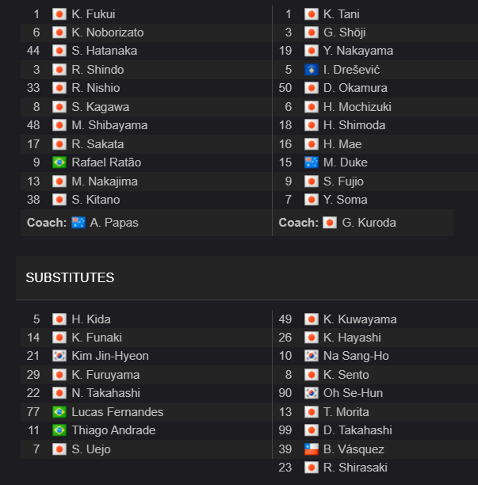The image size is (478, 485).
Task: Select player Y. Soma
Action: coord(346,200)
